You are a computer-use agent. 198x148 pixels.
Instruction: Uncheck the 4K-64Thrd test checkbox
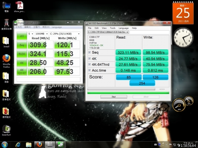point(89,64)
